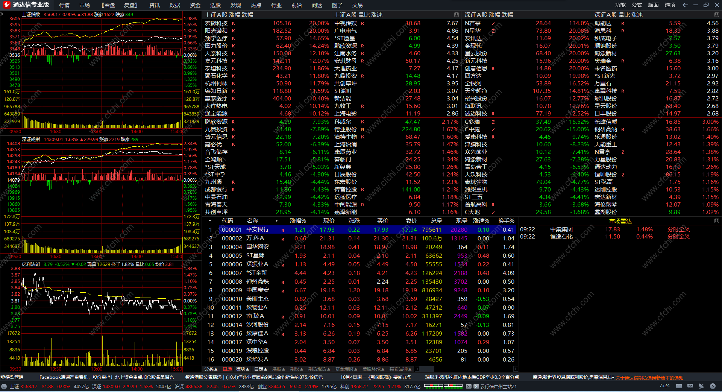Click 中视传媒 in the 上证A股 量比 list

click(346, 23)
